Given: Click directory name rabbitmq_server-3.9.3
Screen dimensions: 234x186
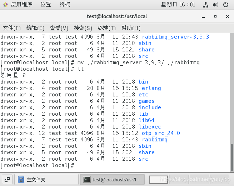Looking at the screenshot, I should tap(175, 37).
